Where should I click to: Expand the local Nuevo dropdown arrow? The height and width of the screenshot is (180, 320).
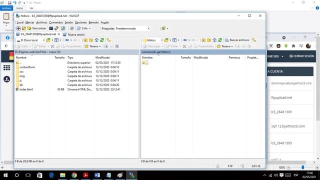(x=100, y=46)
